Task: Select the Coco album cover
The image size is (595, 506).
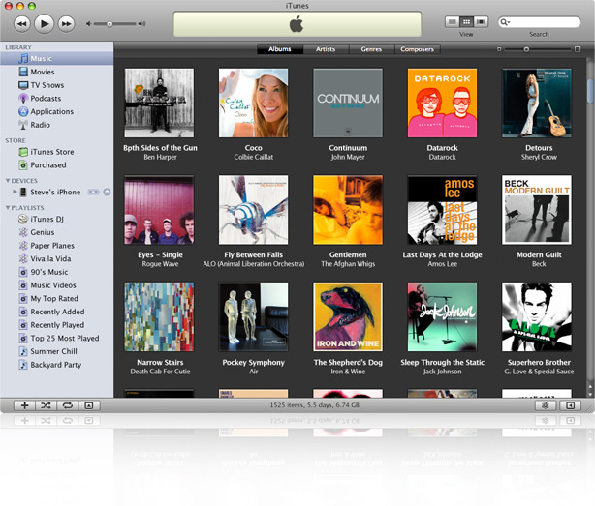Action: [x=254, y=103]
